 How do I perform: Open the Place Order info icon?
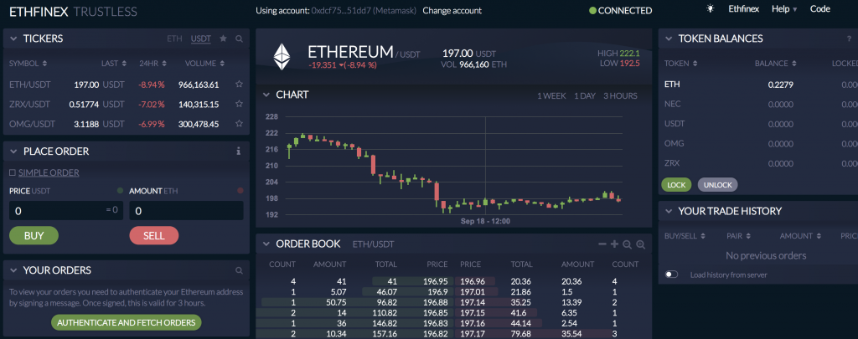[x=239, y=152]
